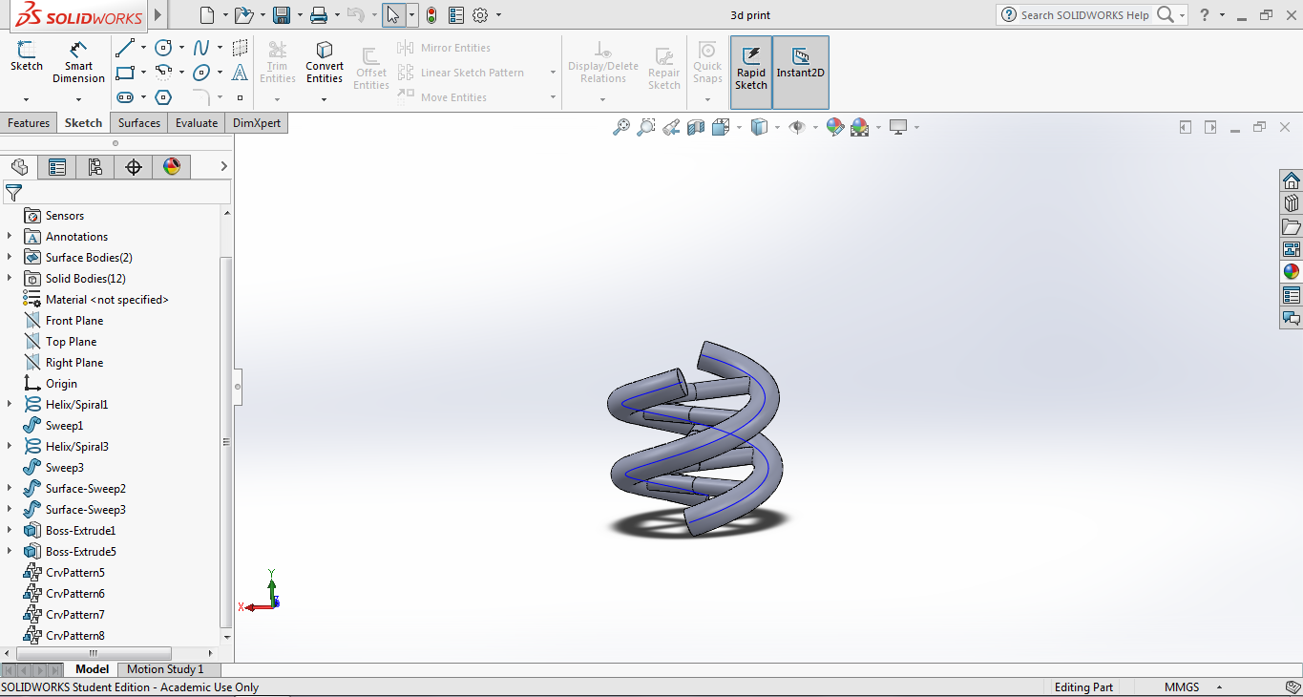
Task: Open the Convert Entities dropdown arrow
Action: [325, 98]
